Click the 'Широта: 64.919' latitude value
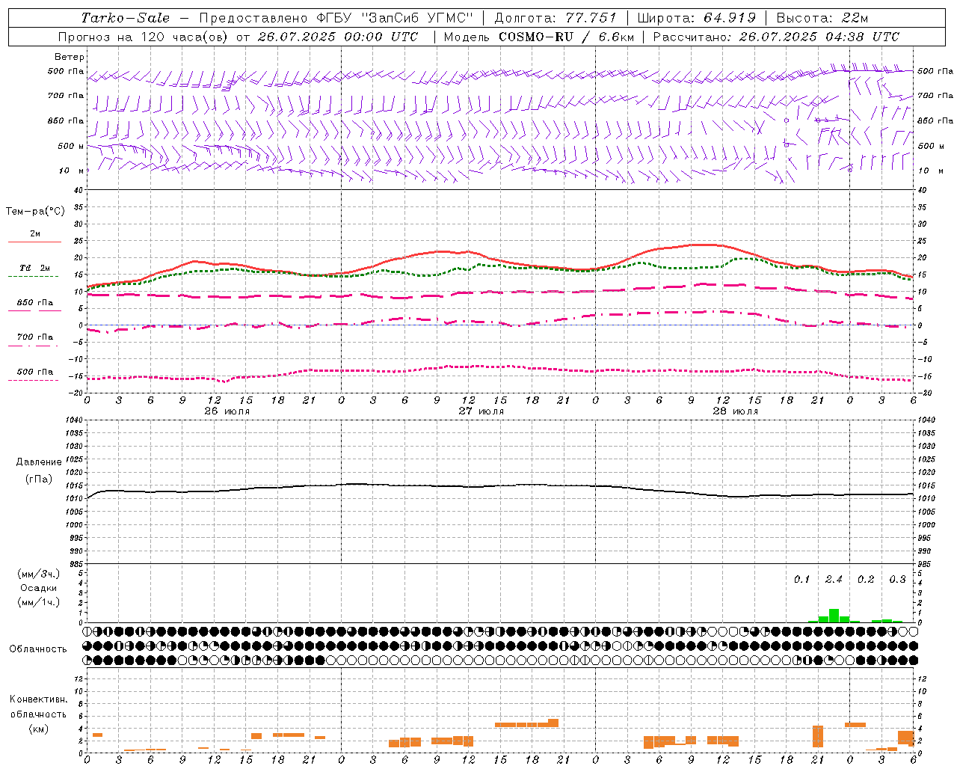957x766 pixels. [x=697, y=18]
